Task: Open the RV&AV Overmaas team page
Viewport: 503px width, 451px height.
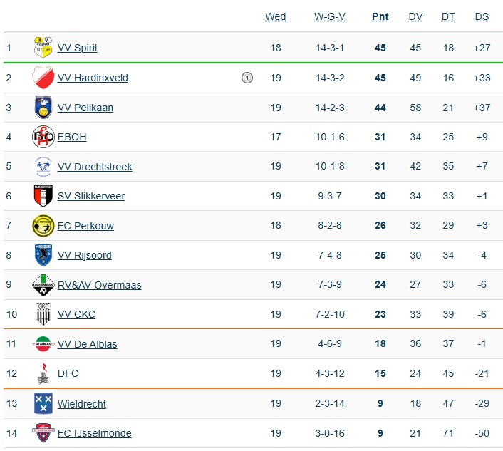Action: click(x=99, y=285)
